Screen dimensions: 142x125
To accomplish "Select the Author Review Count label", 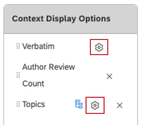I will coord(49,75).
